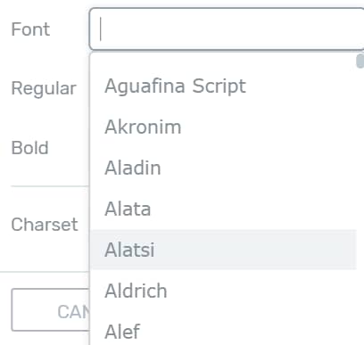Click the Font field label
This screenshot has width=364, height=345.
point(30,29)
